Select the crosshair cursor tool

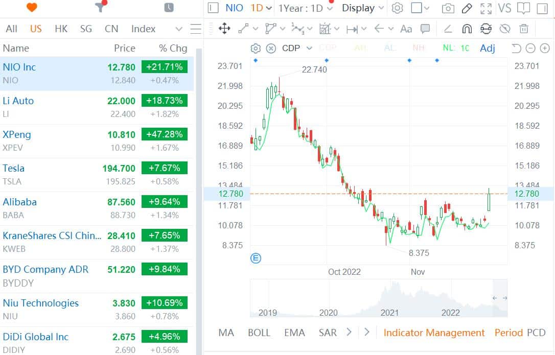coord(224,29)
